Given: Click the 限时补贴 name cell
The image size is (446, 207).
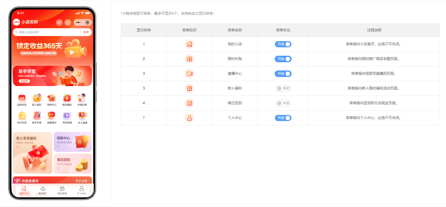Looking at the screenshot, I should pyautogui.click(x=235, y=59).
